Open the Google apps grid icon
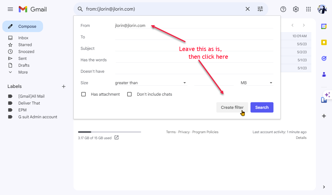The image size is (332, 195). point(308,9)
